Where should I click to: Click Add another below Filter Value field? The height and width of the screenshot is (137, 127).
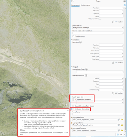pyautogui.click(x=117, y=63)
